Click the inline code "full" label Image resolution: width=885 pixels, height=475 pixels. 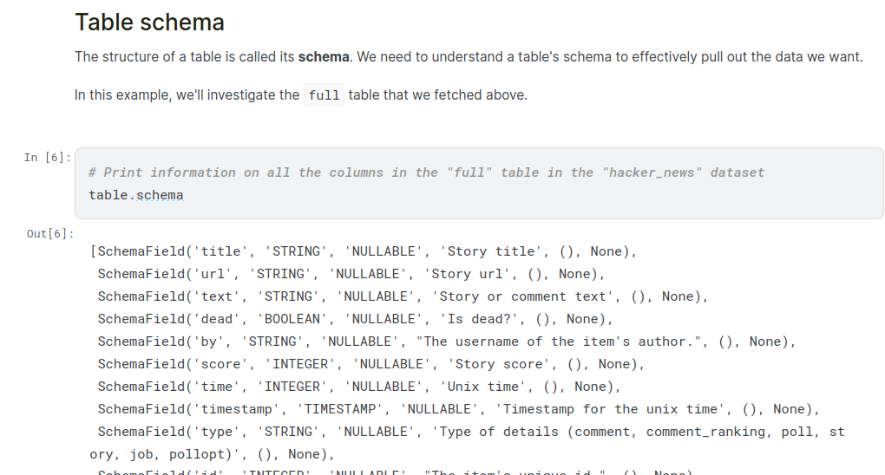coord(324,95)
